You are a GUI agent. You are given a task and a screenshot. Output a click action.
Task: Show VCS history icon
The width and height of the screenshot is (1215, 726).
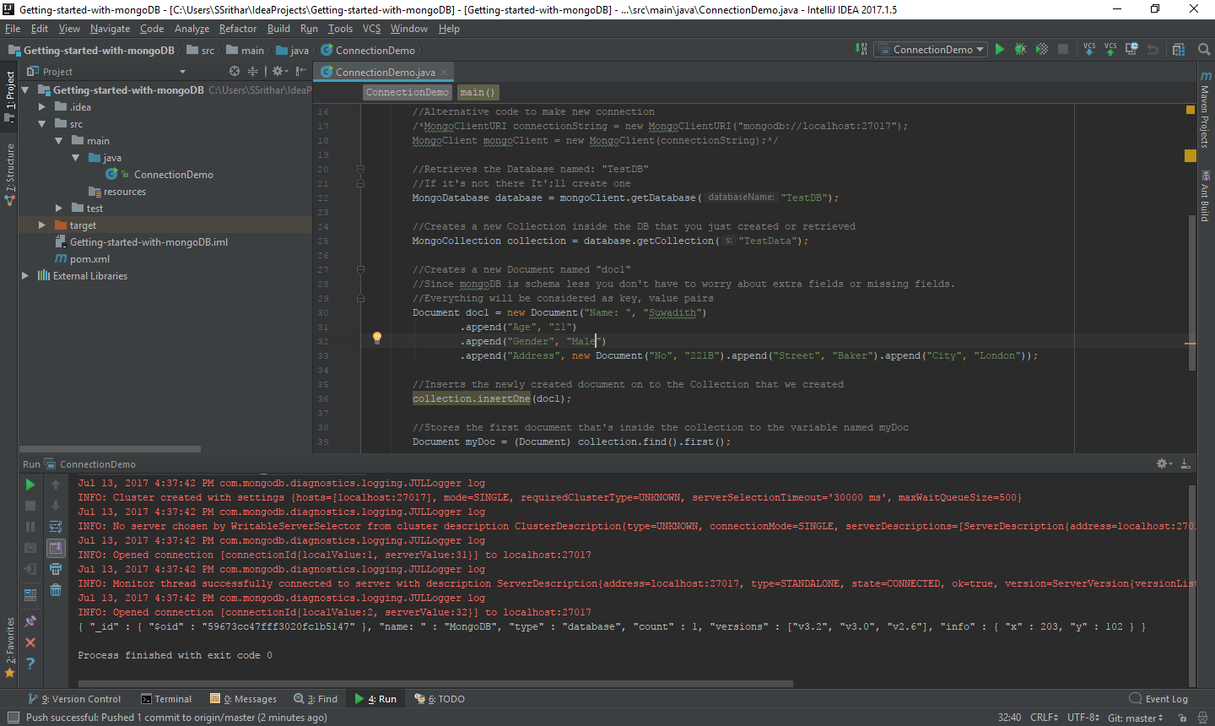point(1131,50)
